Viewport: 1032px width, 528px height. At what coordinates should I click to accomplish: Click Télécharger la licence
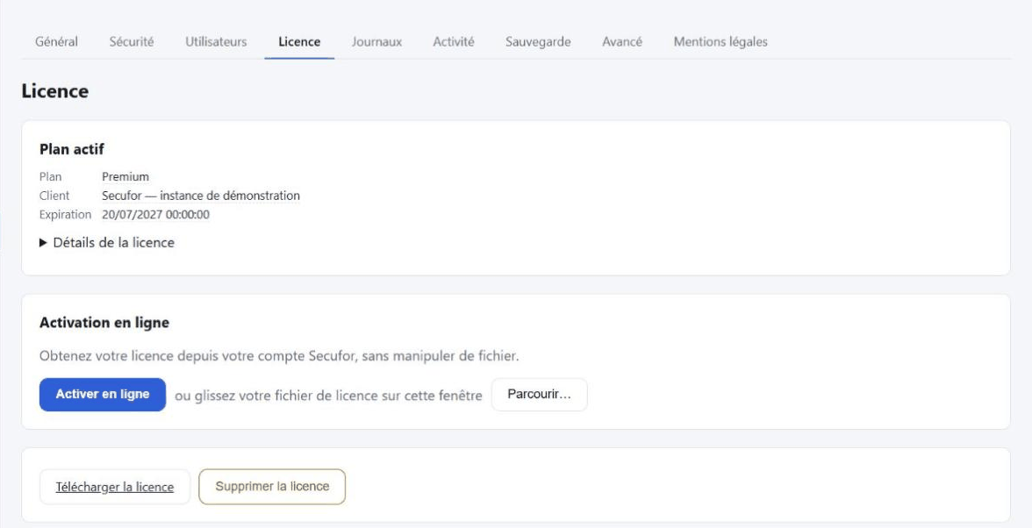[114, 487]
